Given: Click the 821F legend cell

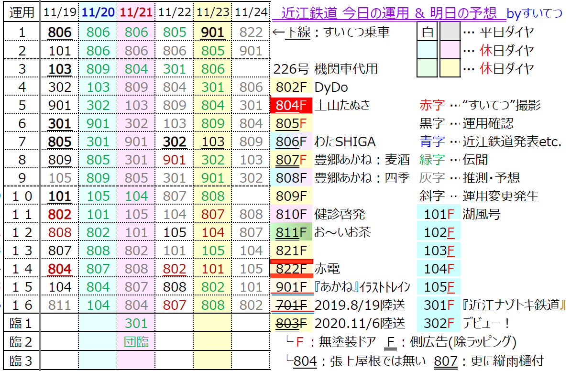Looking at the screenshot, I should (291, 251).
